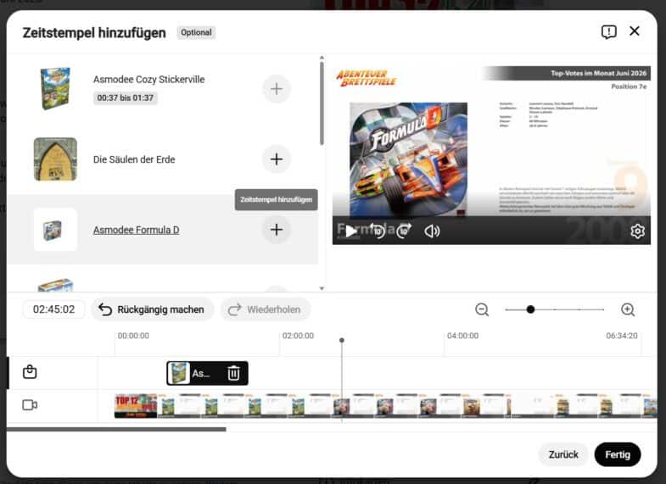The image size is (666, 484).
Task: Select the Die Säulen der Erde product name
Action: coord(134,159)
